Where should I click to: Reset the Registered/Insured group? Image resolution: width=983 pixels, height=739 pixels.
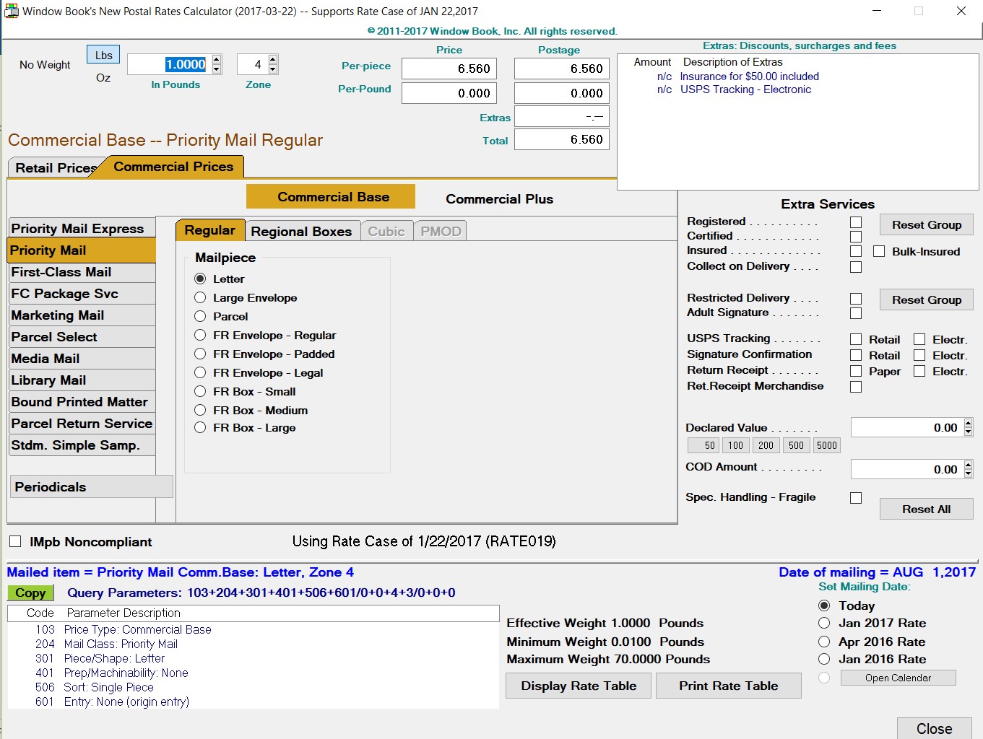pos(926,224)
